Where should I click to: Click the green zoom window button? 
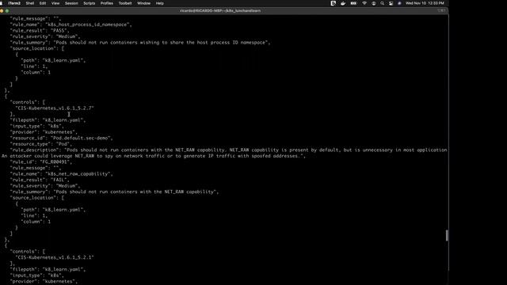(x=7, y=10)
